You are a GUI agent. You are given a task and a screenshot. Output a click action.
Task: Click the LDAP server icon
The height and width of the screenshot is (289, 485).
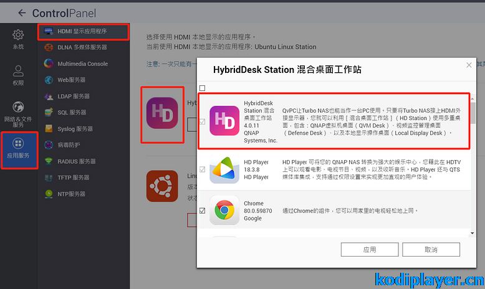pos(49,97)
